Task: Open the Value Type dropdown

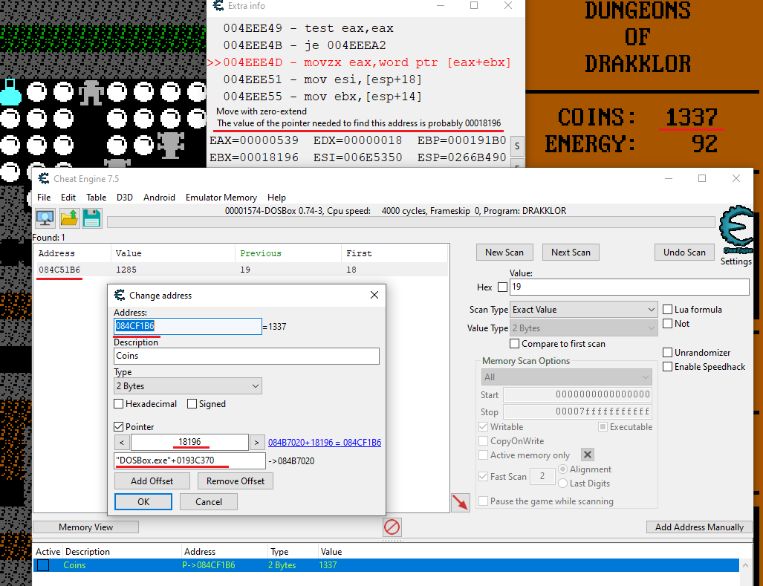Action: pos(583,328)
